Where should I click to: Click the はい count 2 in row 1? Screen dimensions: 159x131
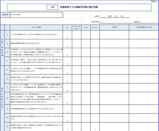(x=67, y=38)
